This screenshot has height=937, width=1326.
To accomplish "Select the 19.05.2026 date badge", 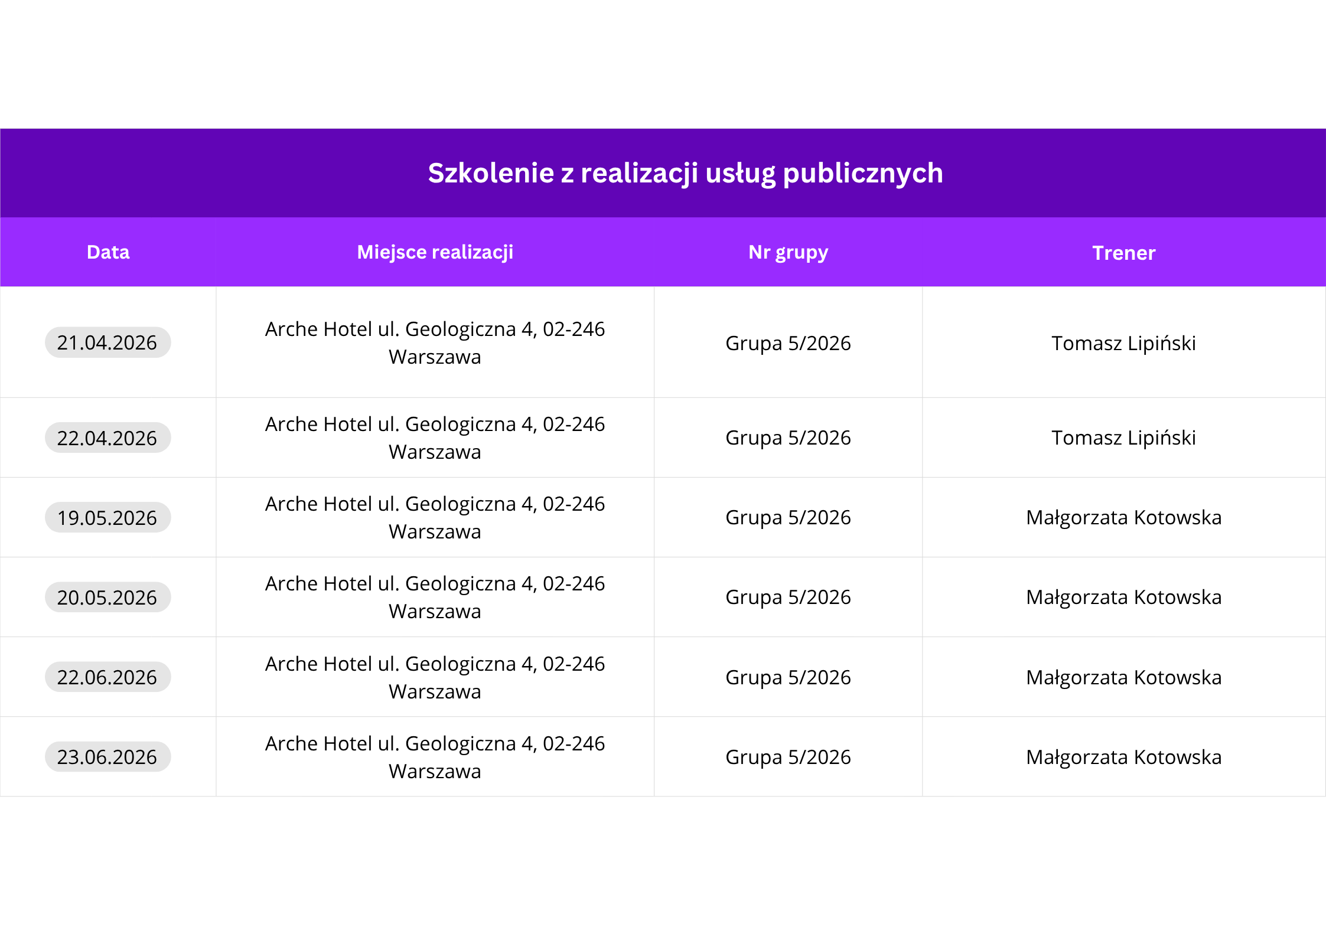I will (107, 518).
